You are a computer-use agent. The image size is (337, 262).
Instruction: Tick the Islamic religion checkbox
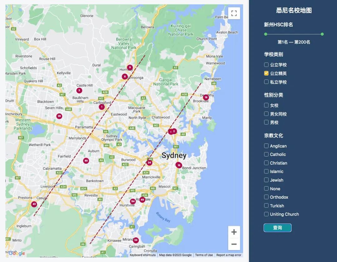pos(266,171)
